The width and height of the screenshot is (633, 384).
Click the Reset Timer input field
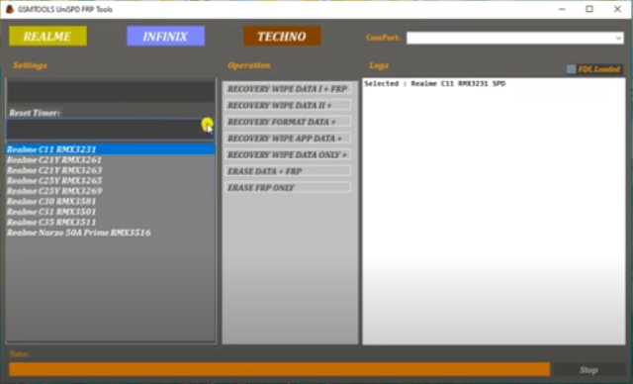tap(110, 130)
